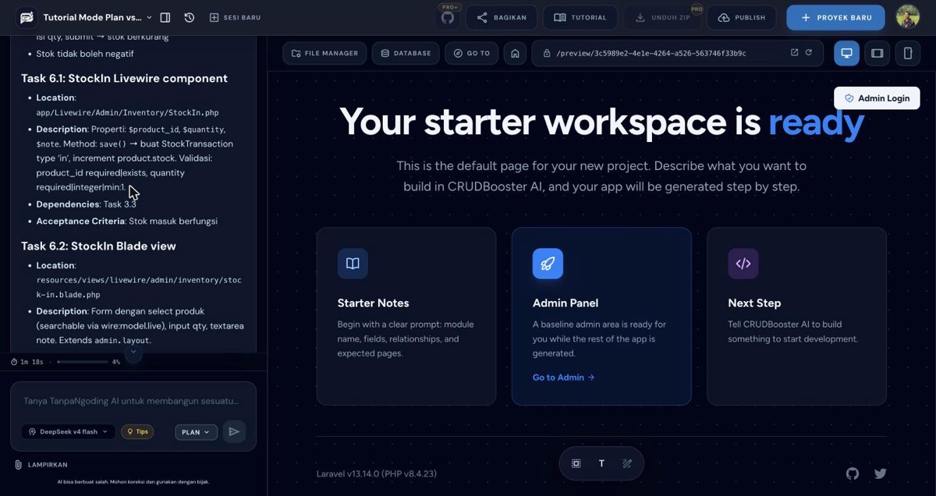This screenshot has height=496, width=936.
Task: Click the app logo chat icon
Action: [27, 17]
